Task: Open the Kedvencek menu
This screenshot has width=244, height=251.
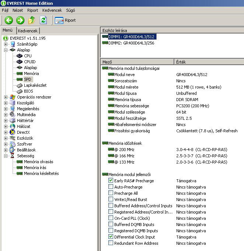Action: [52, 10]
